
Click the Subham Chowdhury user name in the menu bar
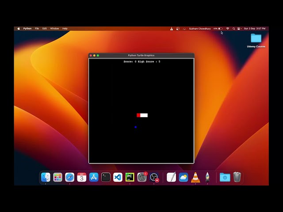pos(200,29)
